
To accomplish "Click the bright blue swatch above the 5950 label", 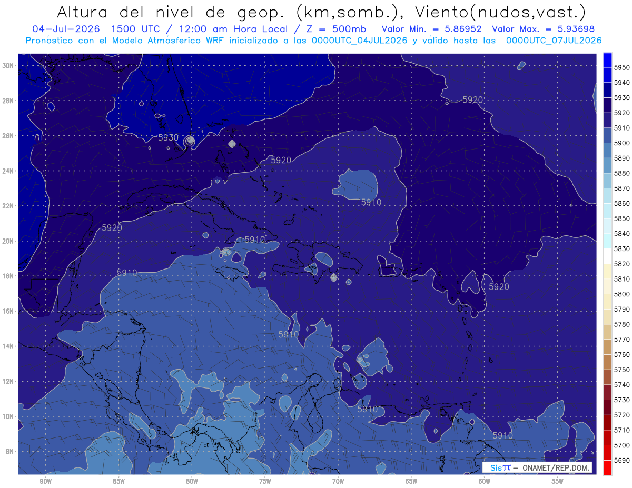I will click(x=607, y=60).
